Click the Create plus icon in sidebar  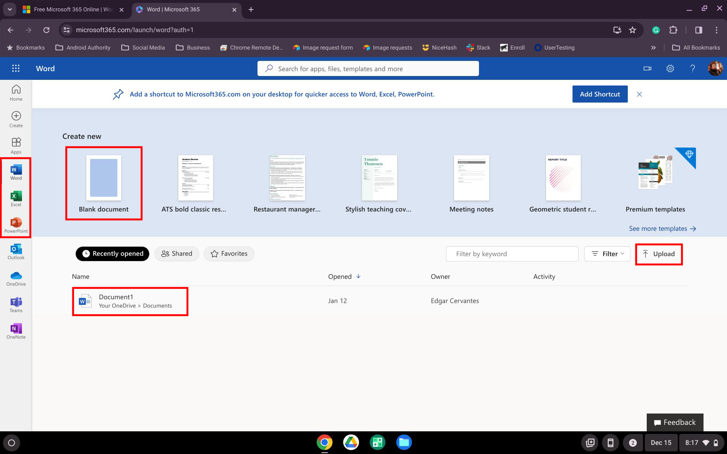point(16,116)
